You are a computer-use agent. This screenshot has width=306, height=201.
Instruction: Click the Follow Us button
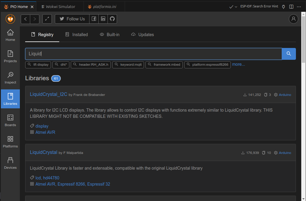(72, 19)
